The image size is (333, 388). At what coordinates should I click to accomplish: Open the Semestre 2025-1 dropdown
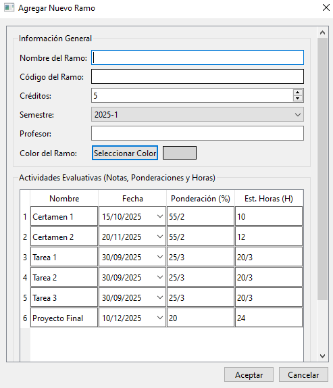pos(197,114)
